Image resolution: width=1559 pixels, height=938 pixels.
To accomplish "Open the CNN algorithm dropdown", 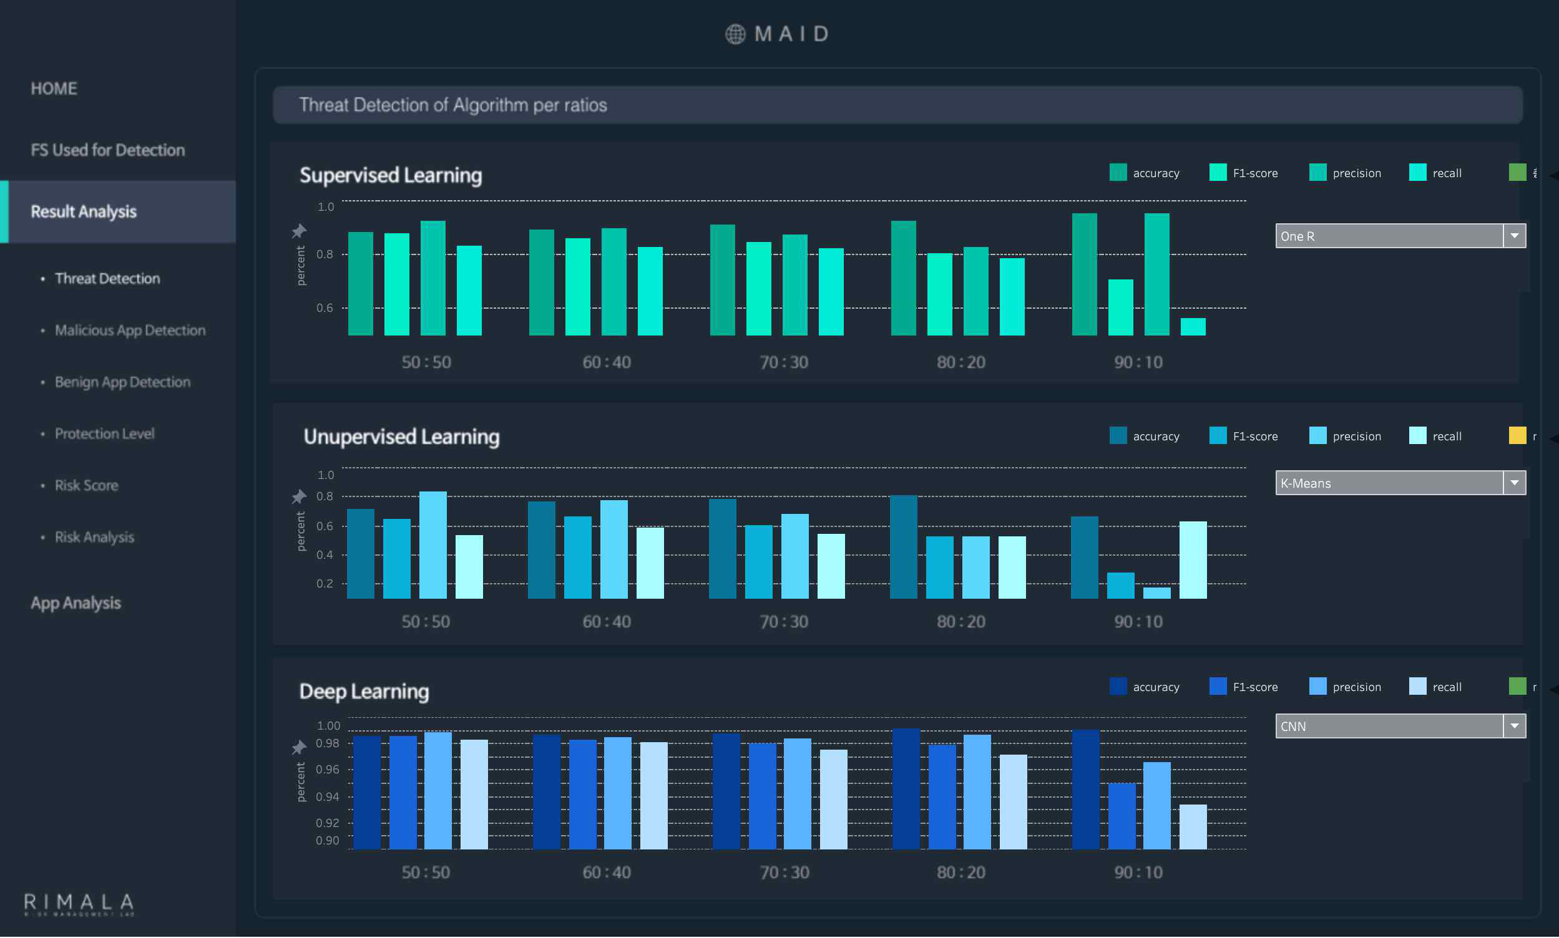I will (1400, 727).
